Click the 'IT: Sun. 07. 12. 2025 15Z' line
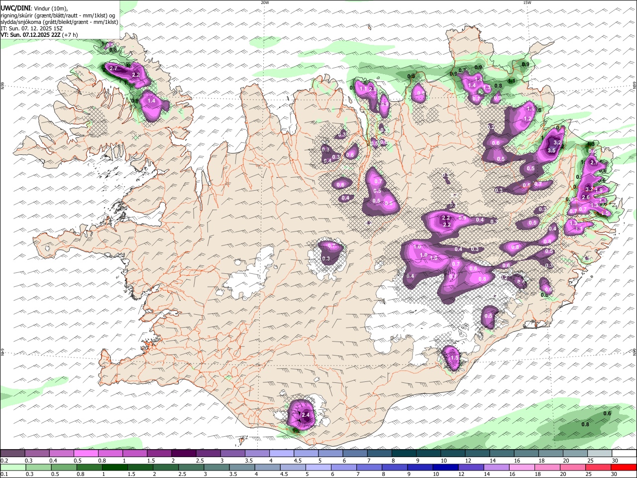The height and width of the screenshot is (478, 637). [32, 28]
